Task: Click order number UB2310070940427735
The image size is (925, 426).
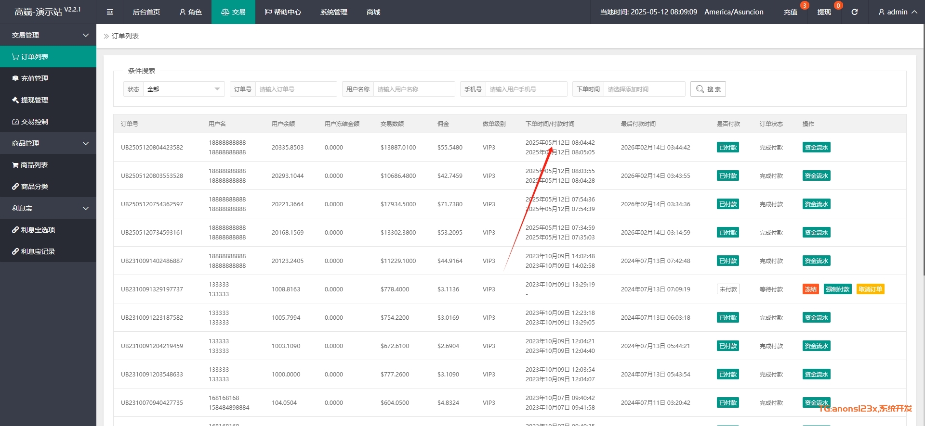Action: (152, 403)
